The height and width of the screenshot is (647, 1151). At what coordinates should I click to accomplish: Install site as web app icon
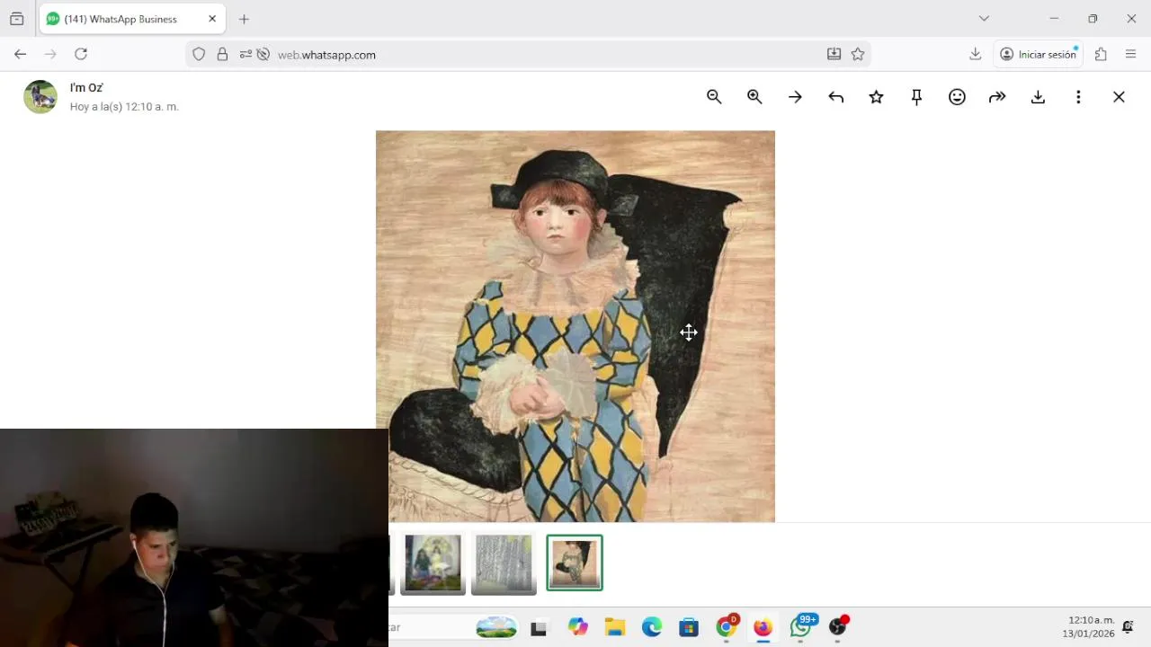pos(834,54)
